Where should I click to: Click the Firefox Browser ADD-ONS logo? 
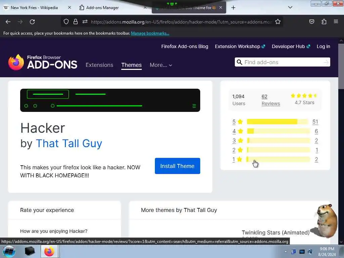43,62
